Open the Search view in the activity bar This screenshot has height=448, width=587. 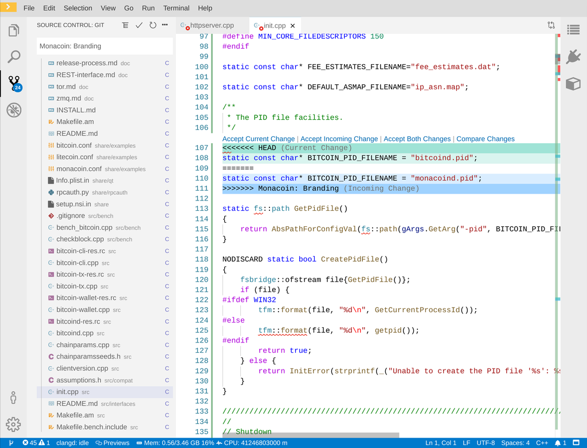14,57
